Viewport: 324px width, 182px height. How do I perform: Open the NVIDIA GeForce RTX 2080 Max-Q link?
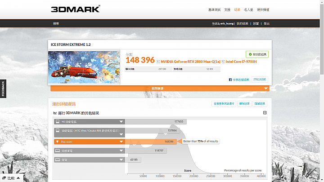pos(190,62)
